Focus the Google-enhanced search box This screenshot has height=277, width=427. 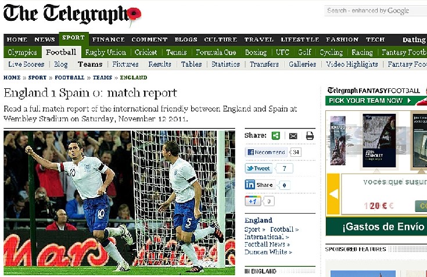[x=376, y=11]
